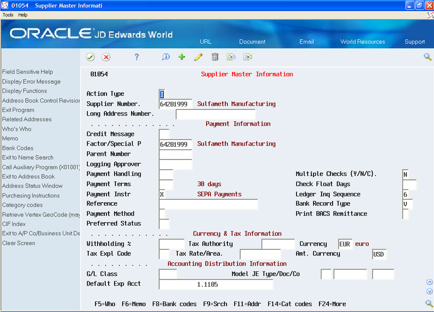
Task: Click the Multiple Checks (Y/N/C) field
Action: (405, 175)
